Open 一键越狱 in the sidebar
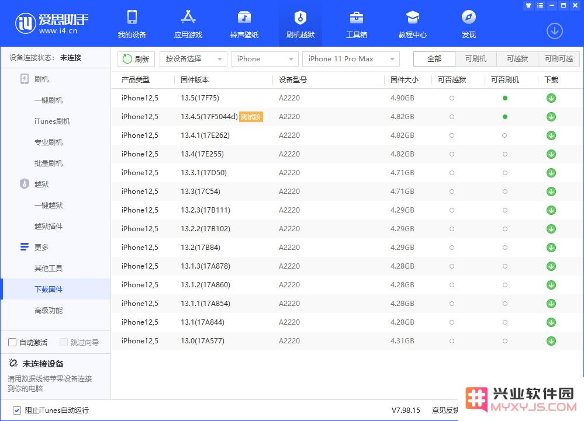The image size is (584, 421). pyautogui.click(x=49, y=206)
